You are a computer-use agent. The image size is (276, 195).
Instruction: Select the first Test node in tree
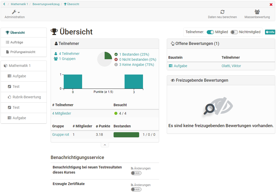point(24,87)
